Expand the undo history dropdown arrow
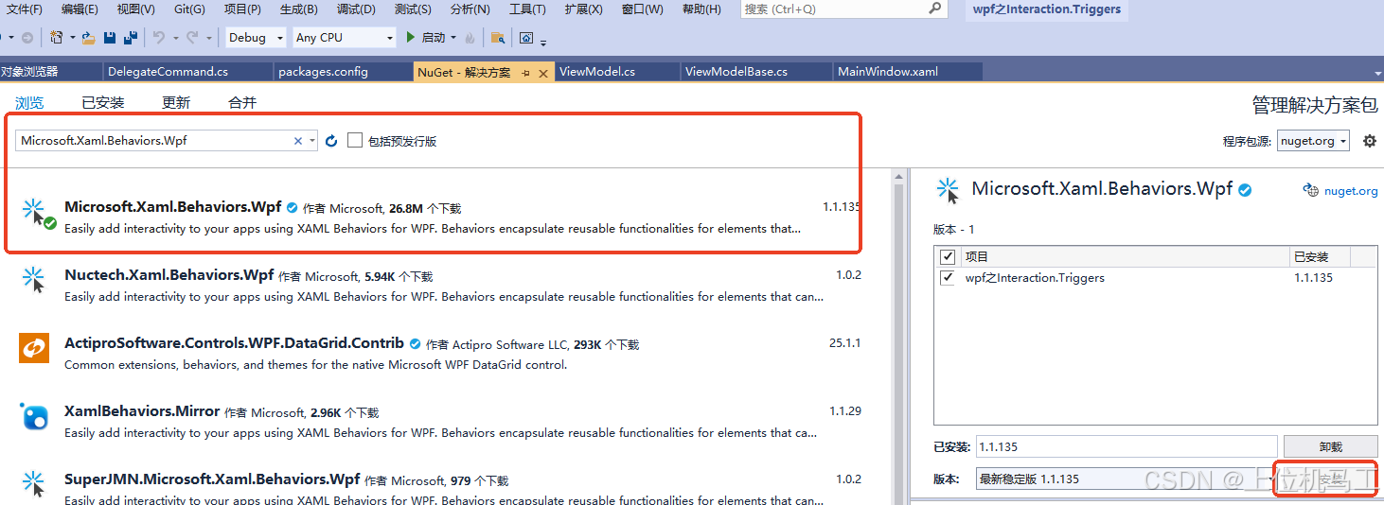1384x505 pixels. pyautogui.click(x=175, y=38)
